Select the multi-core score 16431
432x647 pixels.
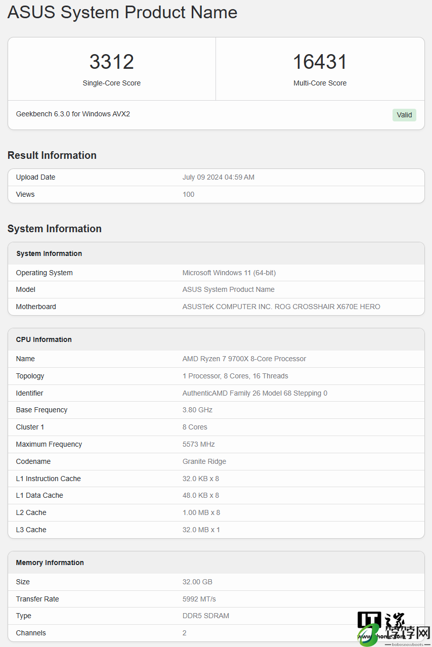pyautogui.click(x=320, y=62)
